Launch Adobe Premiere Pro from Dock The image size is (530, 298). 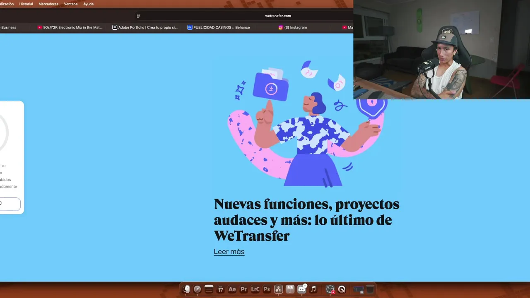coord(243,289)
